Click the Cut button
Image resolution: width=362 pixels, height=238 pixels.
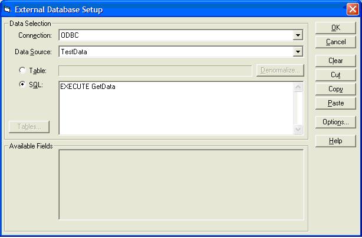pos(335,75)
